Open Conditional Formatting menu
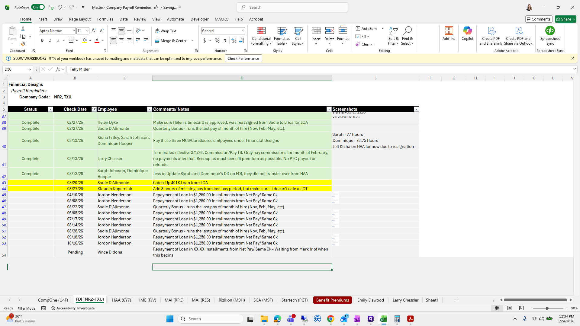This screenshot has height=326, width=580. tap(261, 36)
